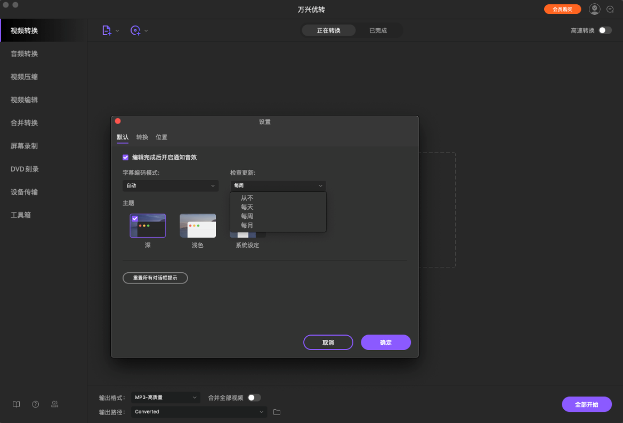Uncheck 编辑完成后开启通知音效
623x423 pixels.
[125, 157]
